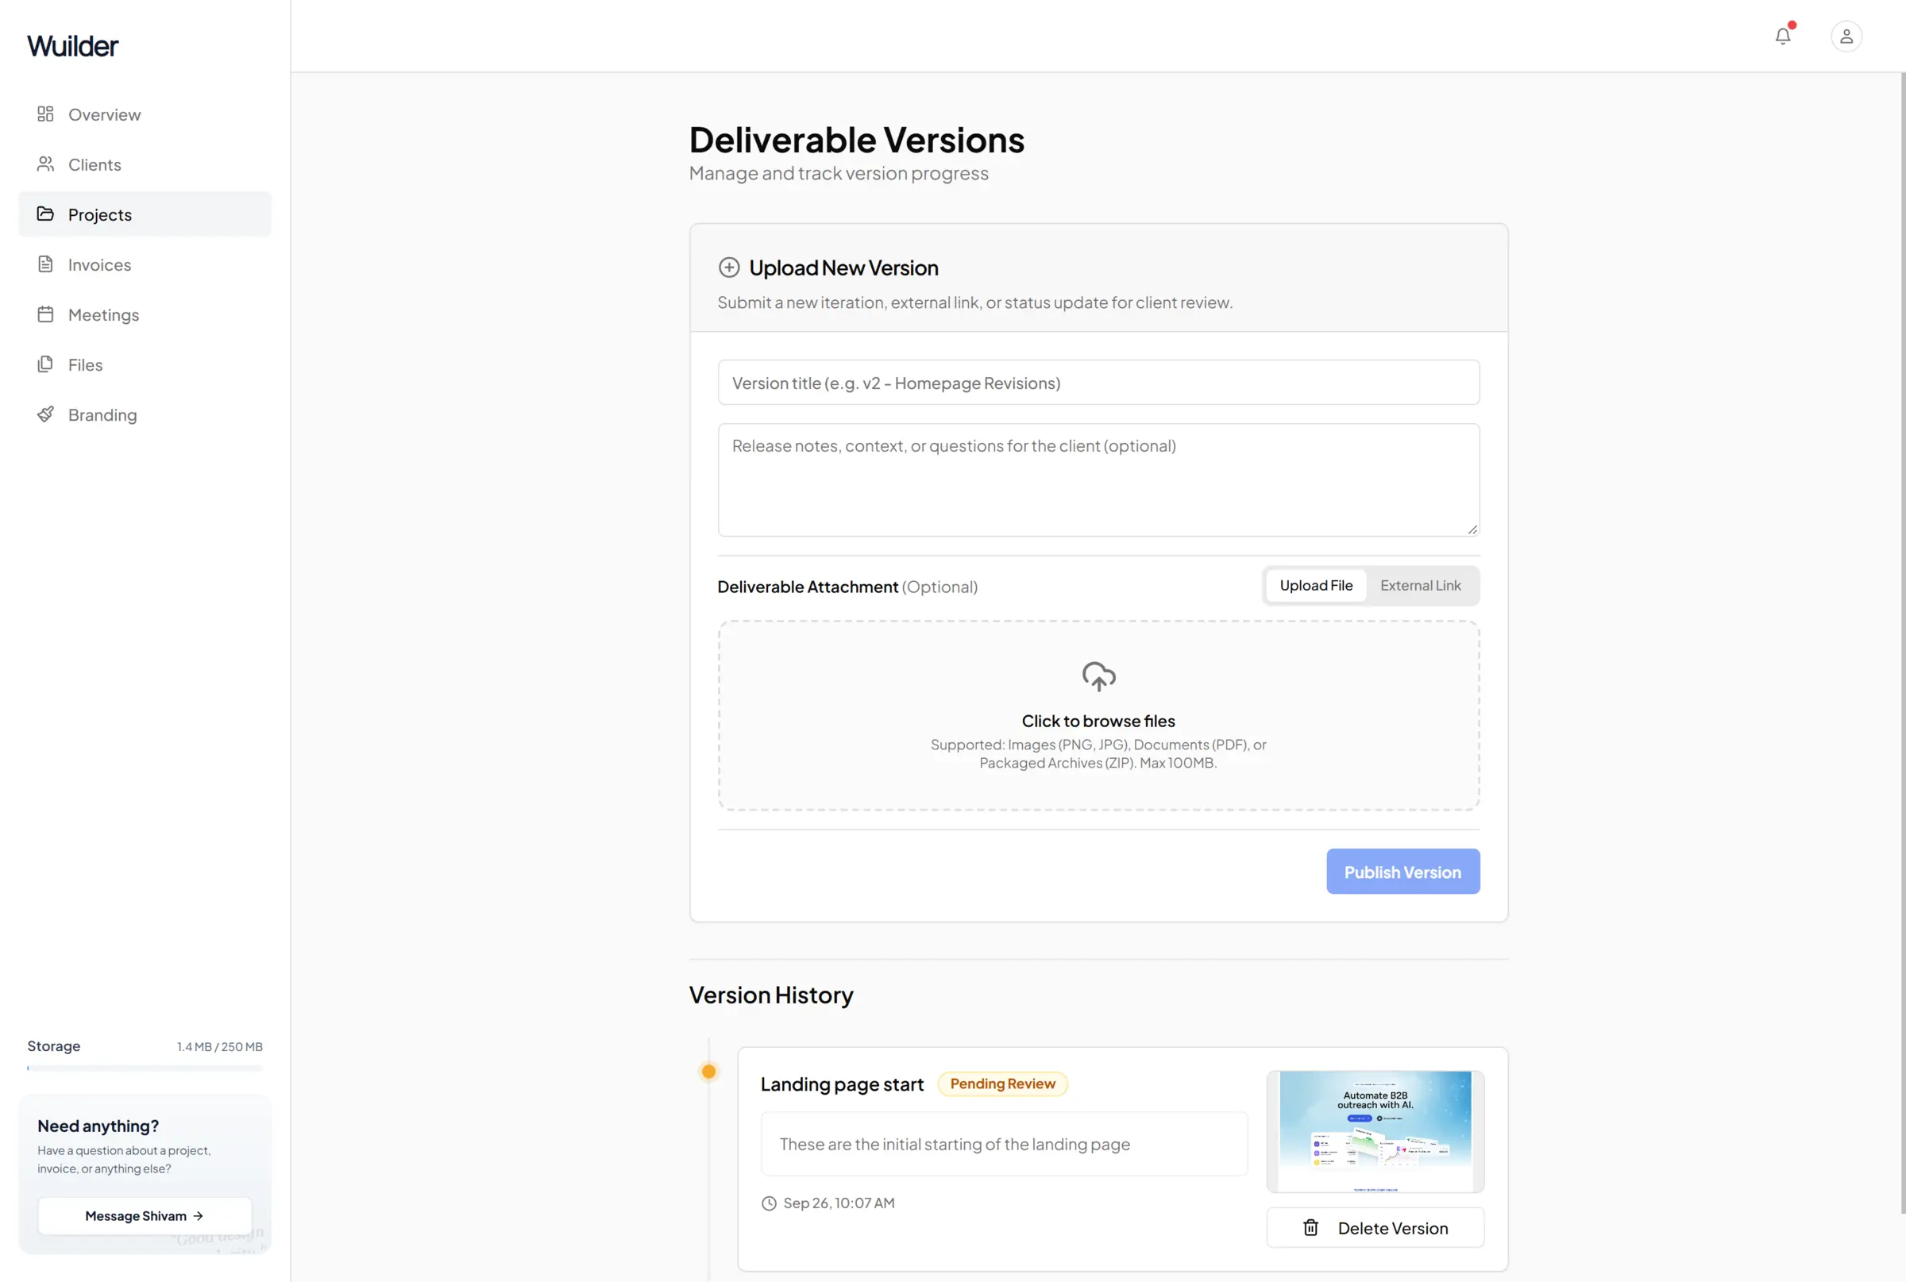
Task: Click the plus circle icon beside Upload New Version
Action: (x=729, y=268)
